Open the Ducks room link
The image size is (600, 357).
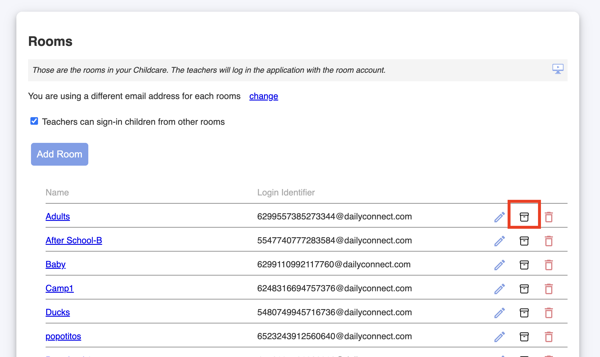point(58,312)
